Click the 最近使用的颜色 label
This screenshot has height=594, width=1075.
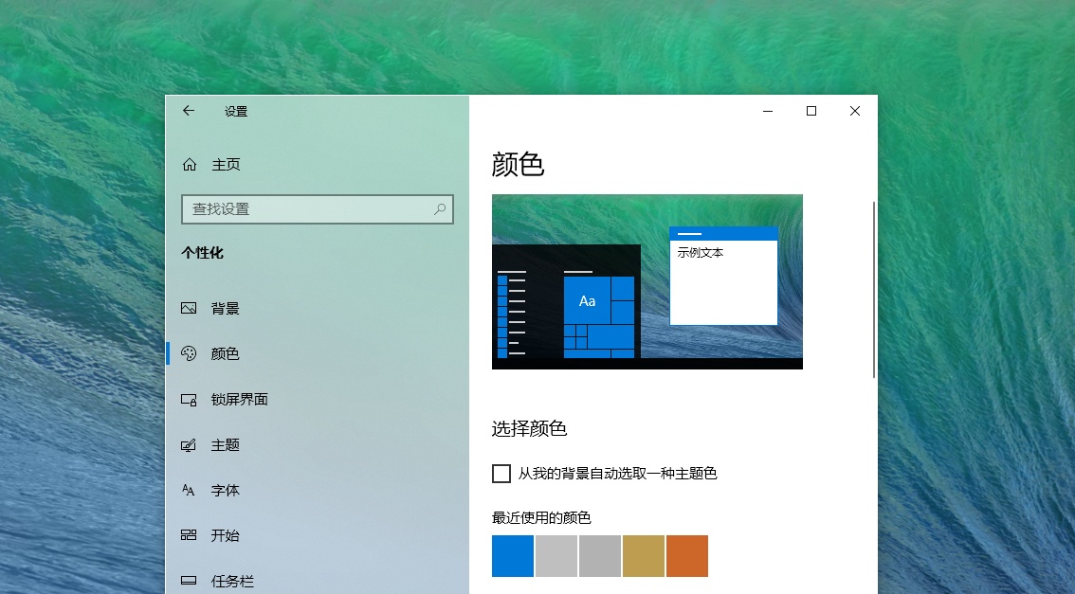(541, 517)
